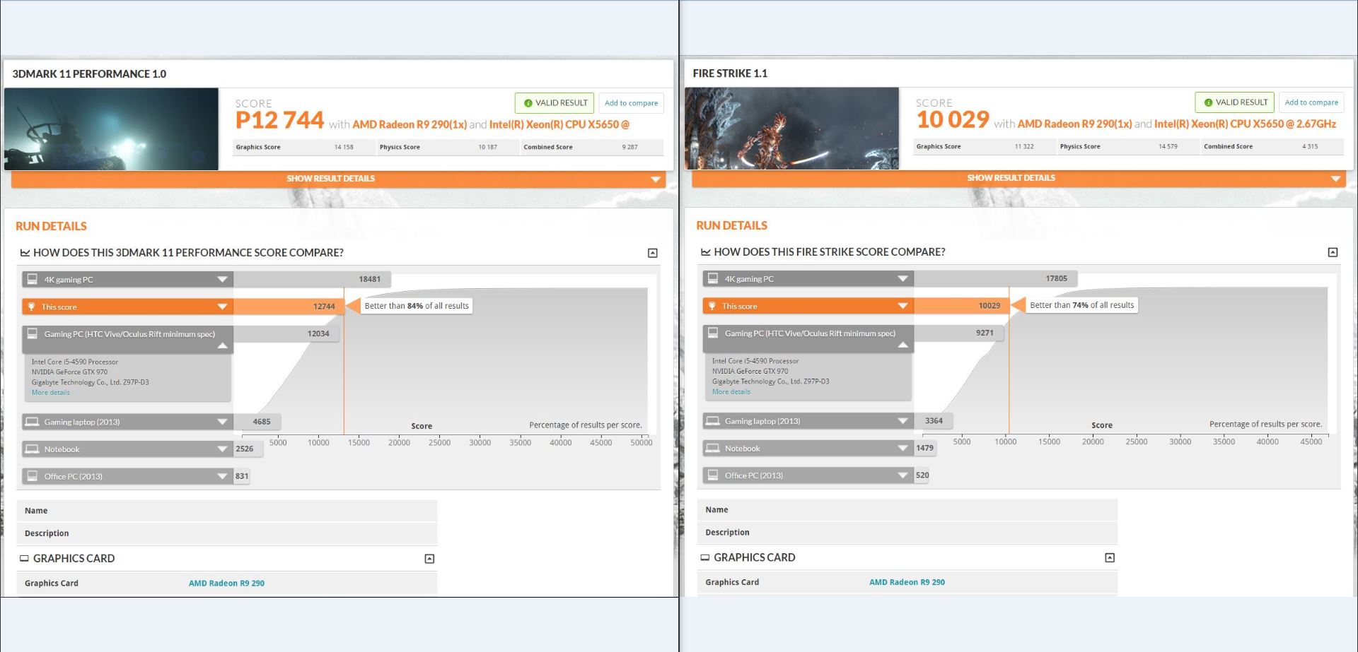Click the desktop icon on Fire Strike Office PC (2013) row
The image size is (1358, 652).
coord(712,475)
